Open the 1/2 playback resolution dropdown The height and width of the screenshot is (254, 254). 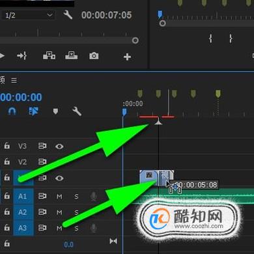click(x=27, y=15)
